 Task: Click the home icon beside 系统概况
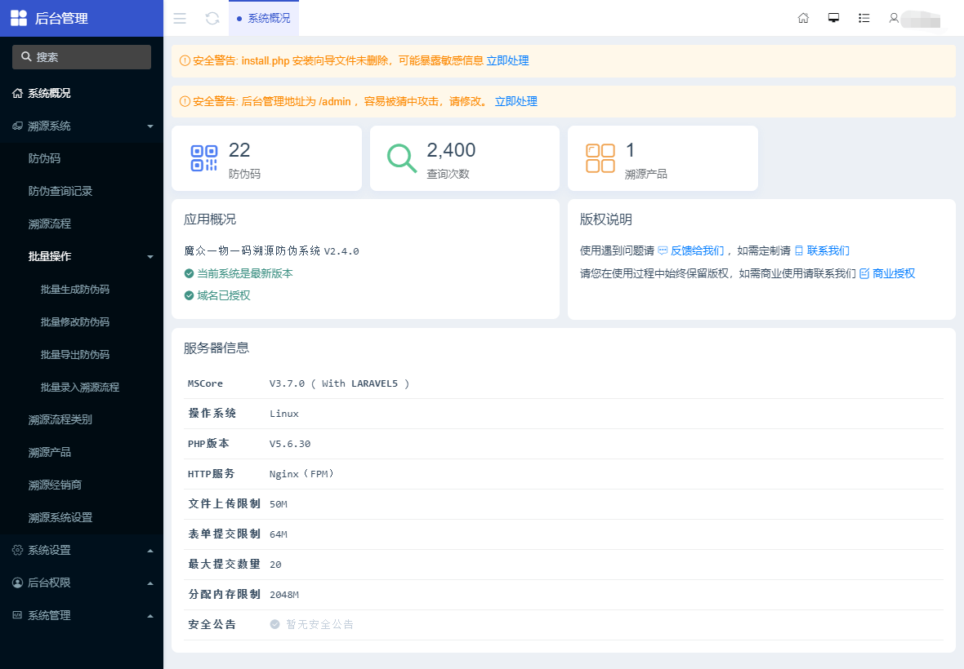17,93
